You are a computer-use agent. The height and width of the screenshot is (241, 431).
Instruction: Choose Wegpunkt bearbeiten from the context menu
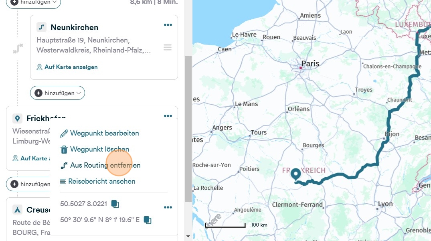click(104, 133)
